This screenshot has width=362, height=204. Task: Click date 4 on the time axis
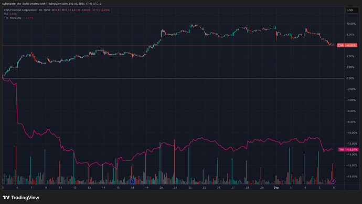pos(305,188)
